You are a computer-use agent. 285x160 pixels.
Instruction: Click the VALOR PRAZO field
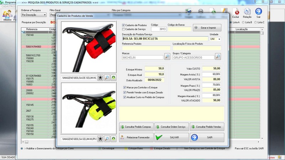[x=212, y=90]
